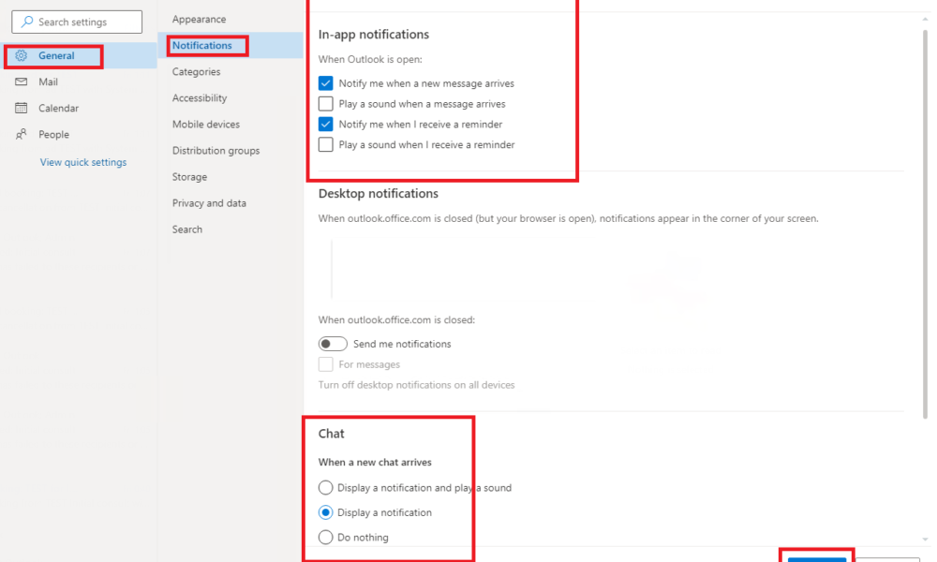Check 'Play a sound when I receive a reminder'
This screenshot has height=562, width=937.
point(325,144)
